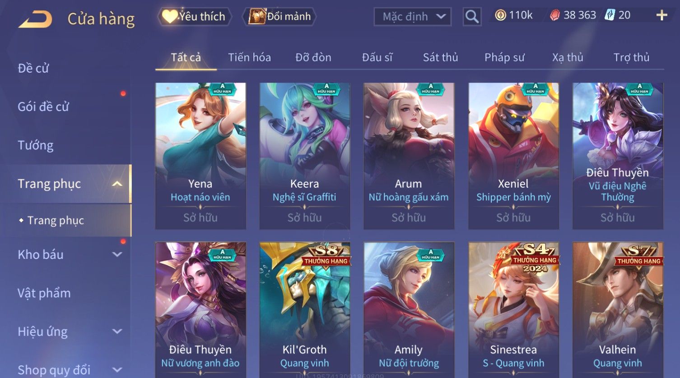Collapse the Trang phục sidebar section

click(x=117, y=184)
